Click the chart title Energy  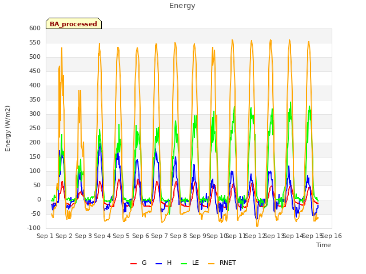point(182,6)
